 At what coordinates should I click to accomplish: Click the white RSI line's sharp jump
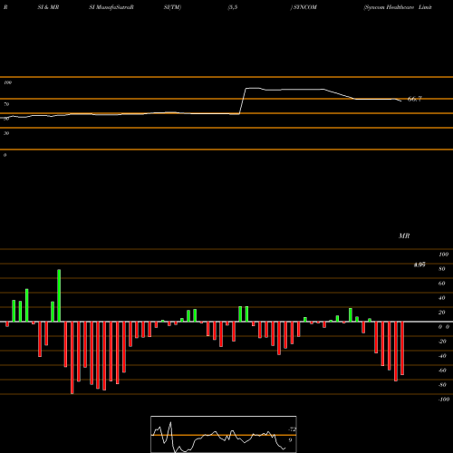click(243, 101)
